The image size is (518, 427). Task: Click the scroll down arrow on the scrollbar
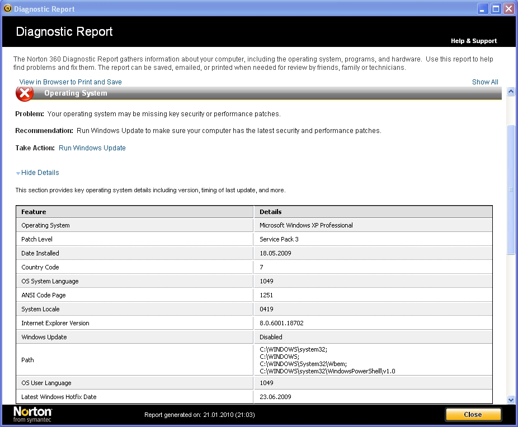click(x=511, y=400)
